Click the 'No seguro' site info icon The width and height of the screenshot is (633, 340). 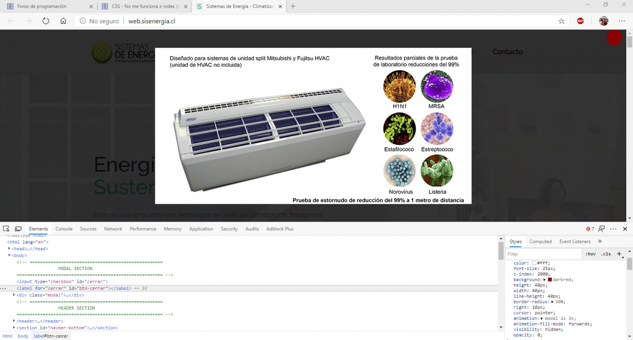click(x=83, y=21)
